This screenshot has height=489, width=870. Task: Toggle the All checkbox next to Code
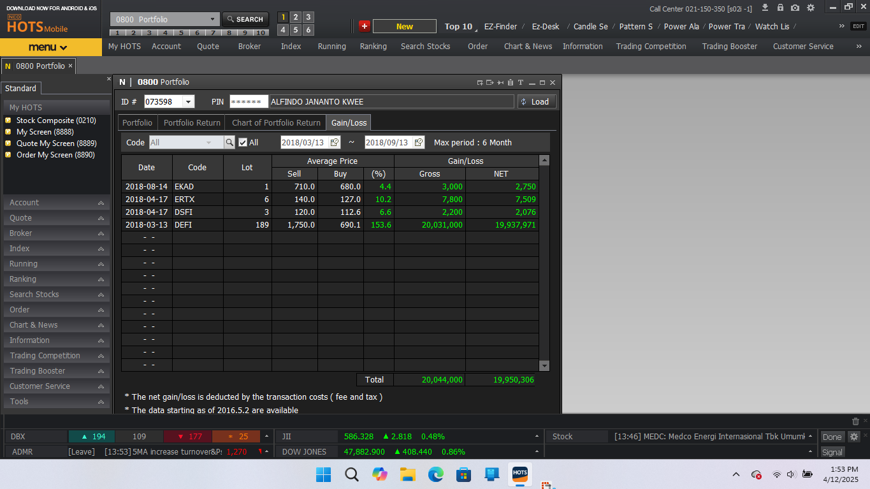[243, 143]
